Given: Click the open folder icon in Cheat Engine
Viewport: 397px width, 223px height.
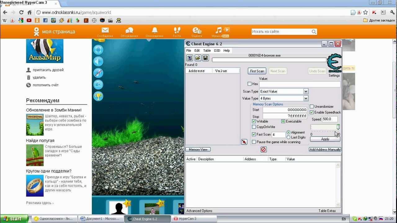Looking at the screenshot, I should [198, 58].
